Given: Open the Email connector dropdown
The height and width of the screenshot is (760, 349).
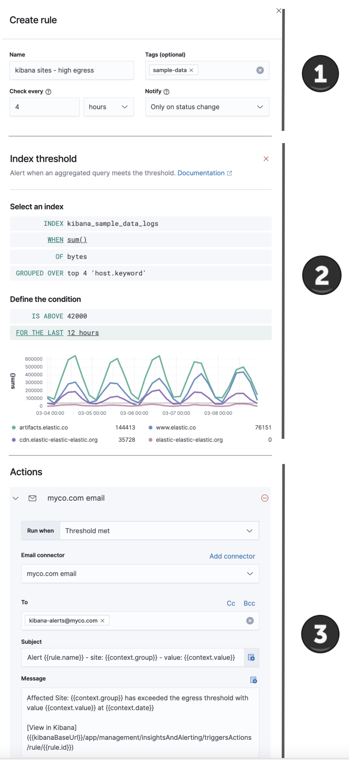Looking at the screenshot, I should [x=140, y=574].
